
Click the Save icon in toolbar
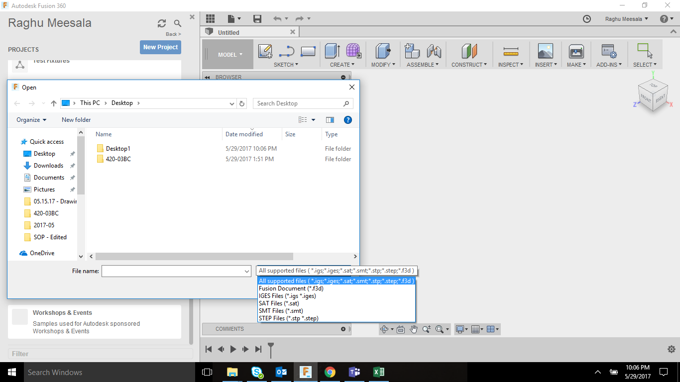point(257,19)
